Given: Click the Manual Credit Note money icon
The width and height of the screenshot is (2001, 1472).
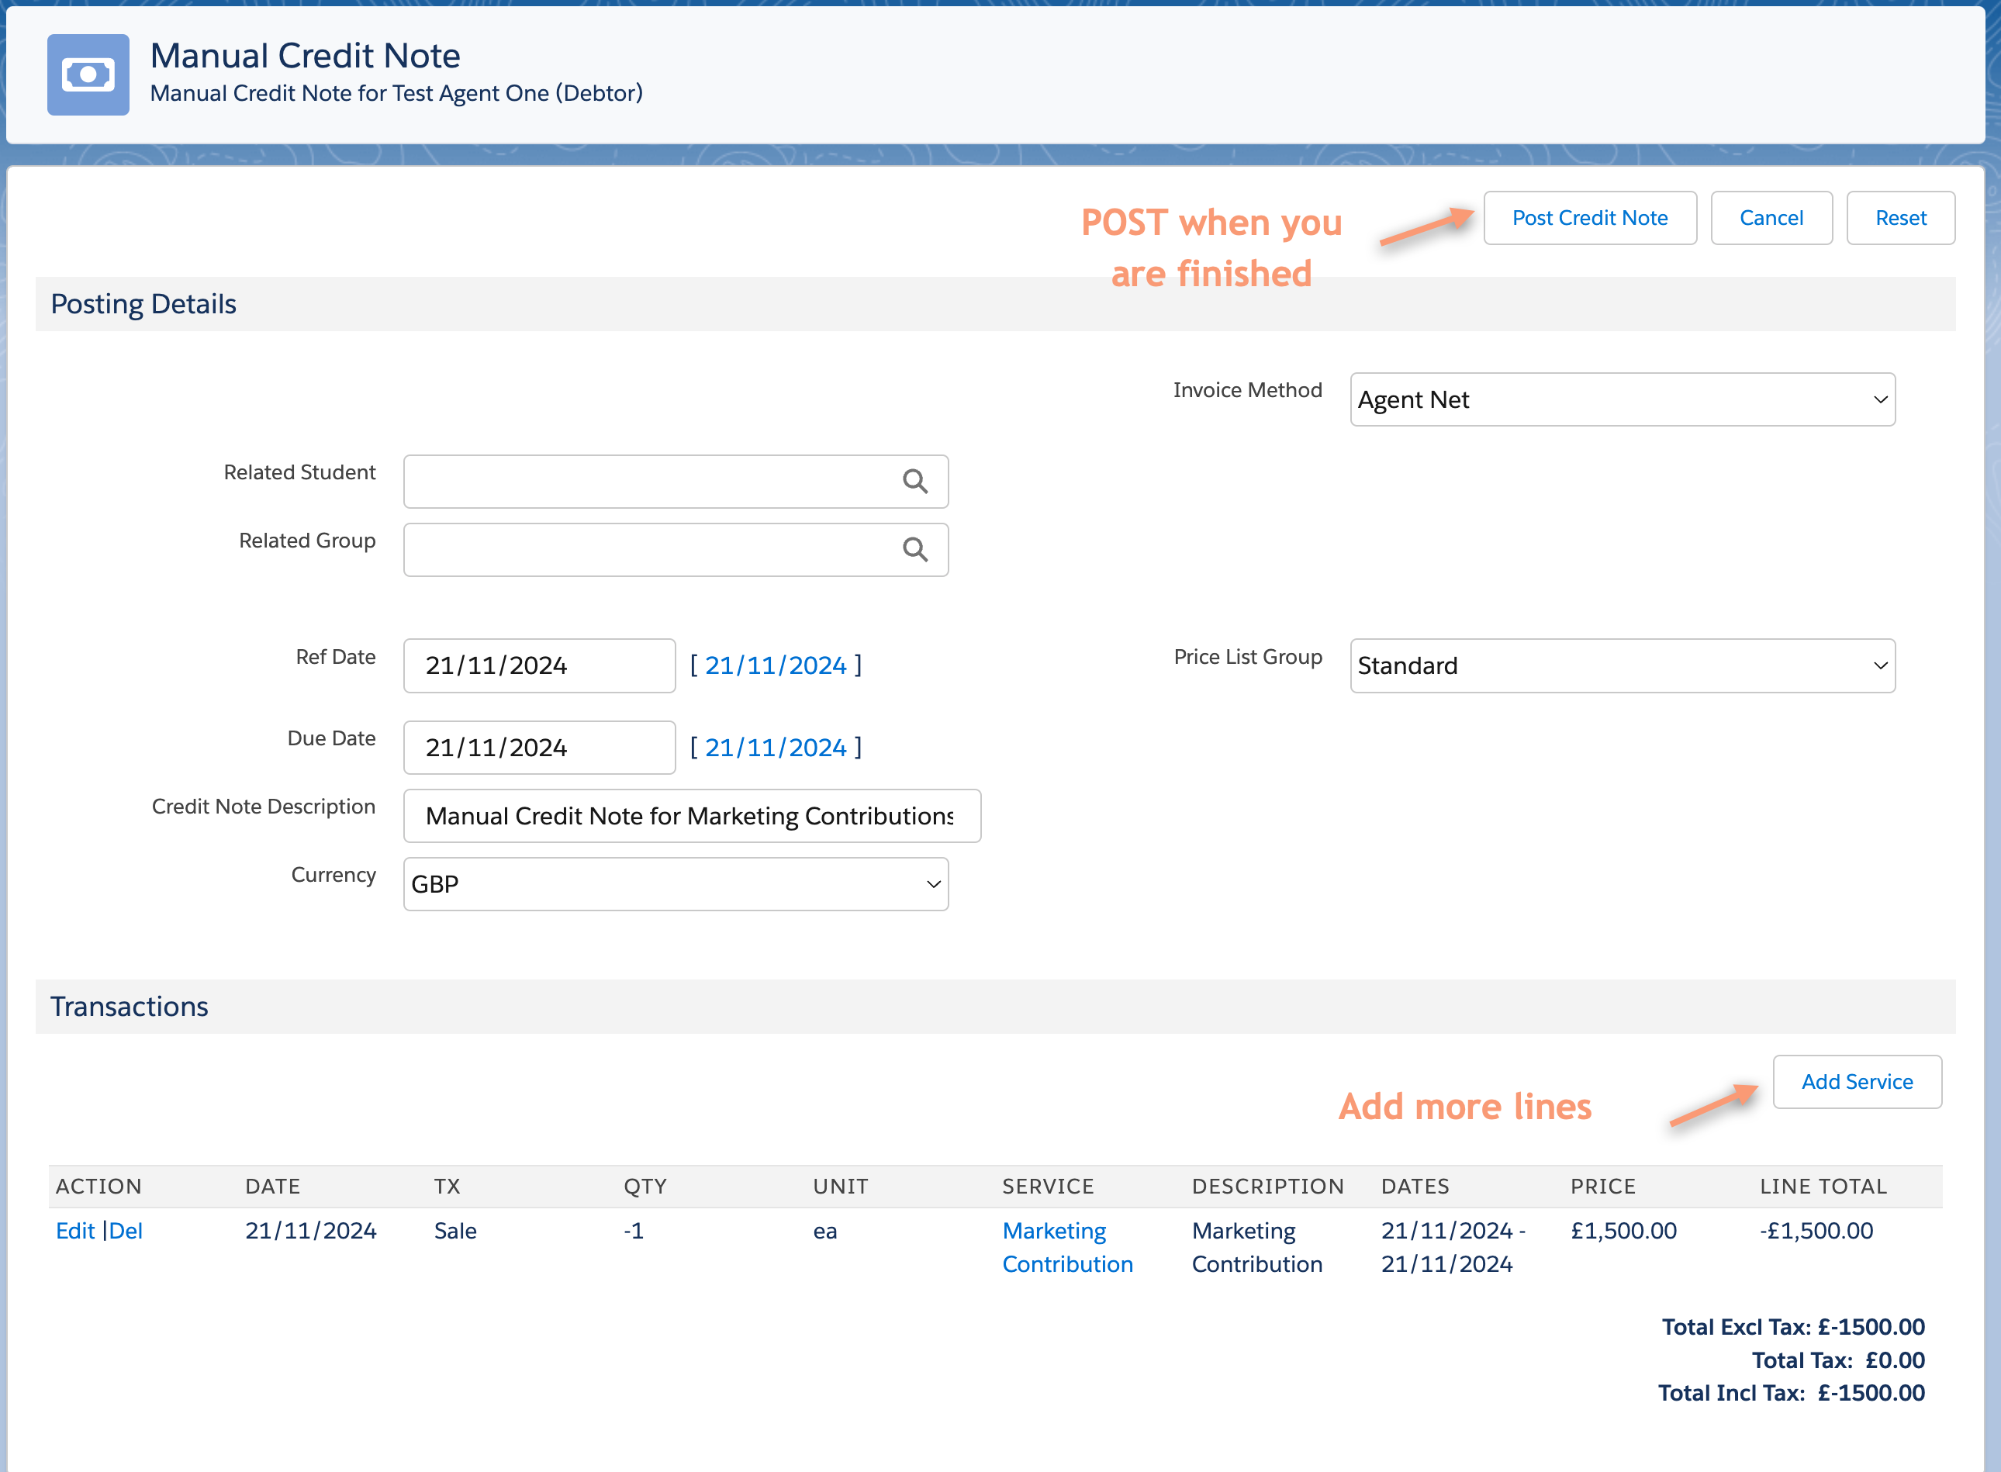Looking at the screenshot, I should click(x=88, y=75).
